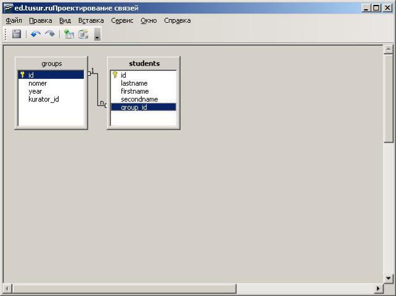
Task: Select lastname field in students table
Action: [x=144, y=83]
